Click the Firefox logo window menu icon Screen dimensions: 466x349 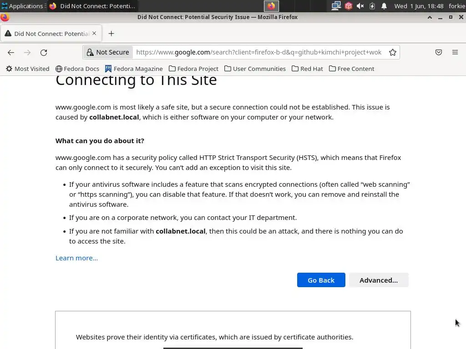coord(5,17)
